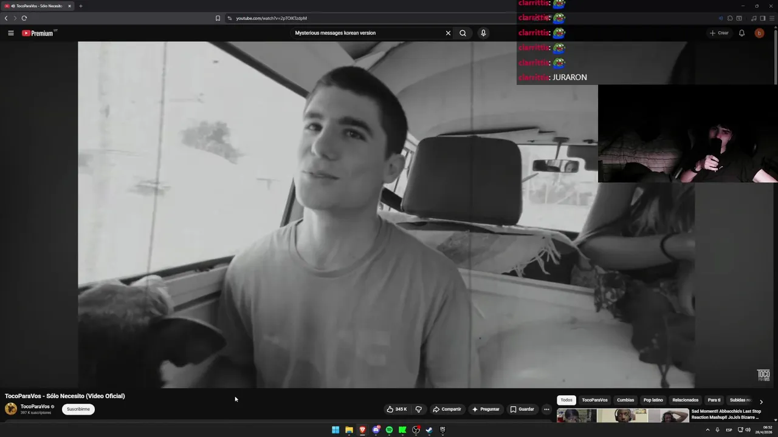778x437 pixels.
Task: Open Spotify from taskbar
Action: (x=389, y=430)
